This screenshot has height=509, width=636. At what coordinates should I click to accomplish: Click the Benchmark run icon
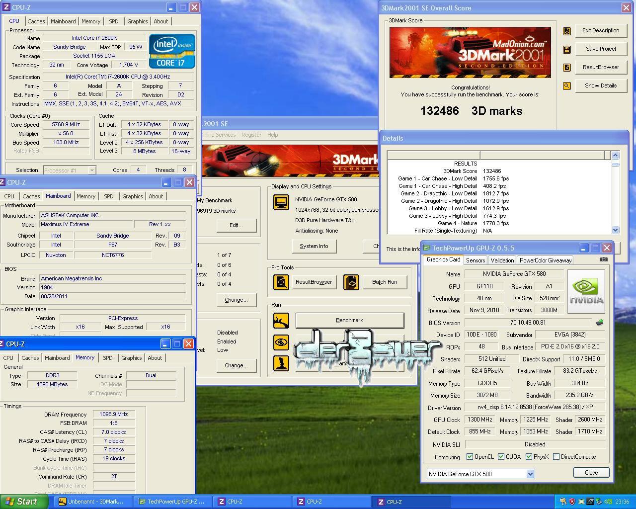pos(281,321)
